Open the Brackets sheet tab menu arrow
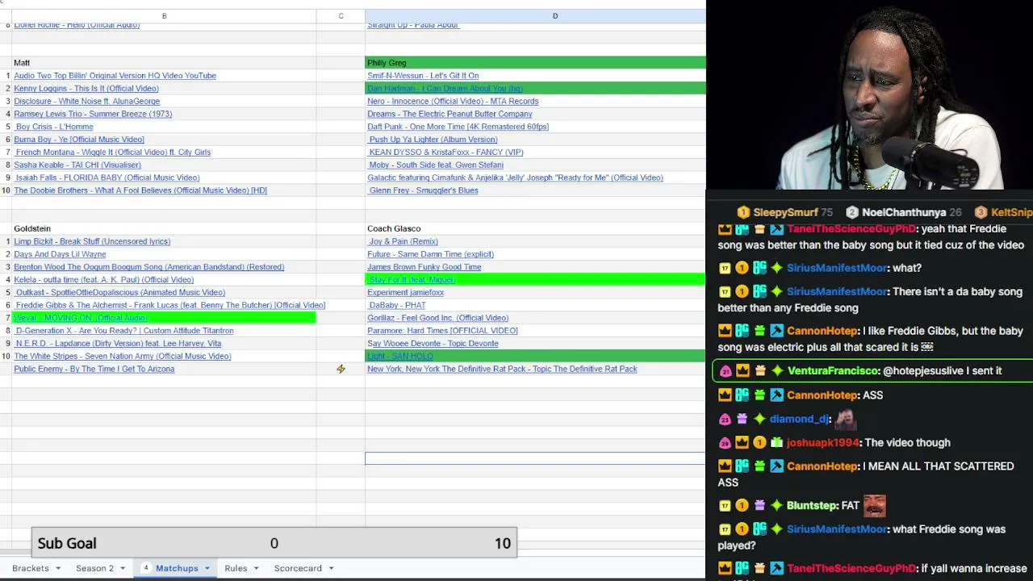1033x581 pixels. pos(57,568)
